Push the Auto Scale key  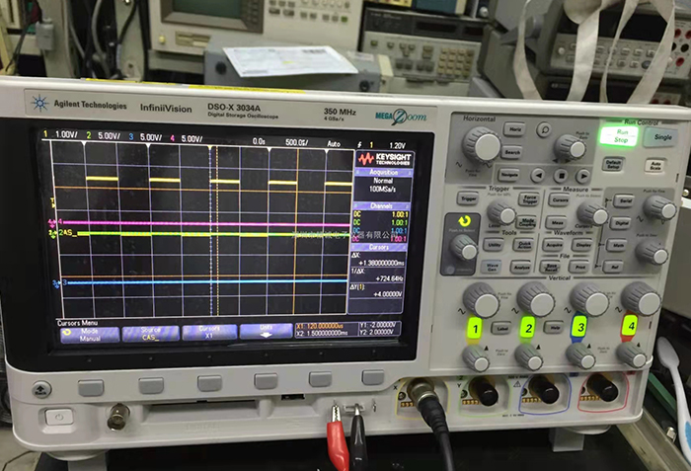(654, 165)
